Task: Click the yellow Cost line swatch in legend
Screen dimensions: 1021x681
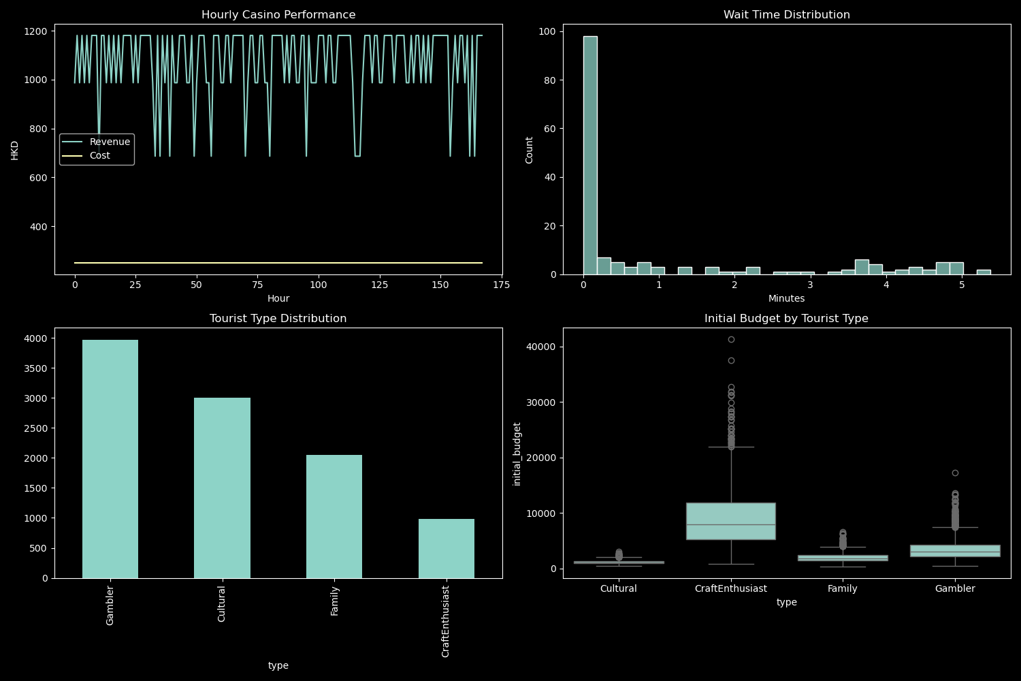Action: pyautogui.click(x=72, y=156)
